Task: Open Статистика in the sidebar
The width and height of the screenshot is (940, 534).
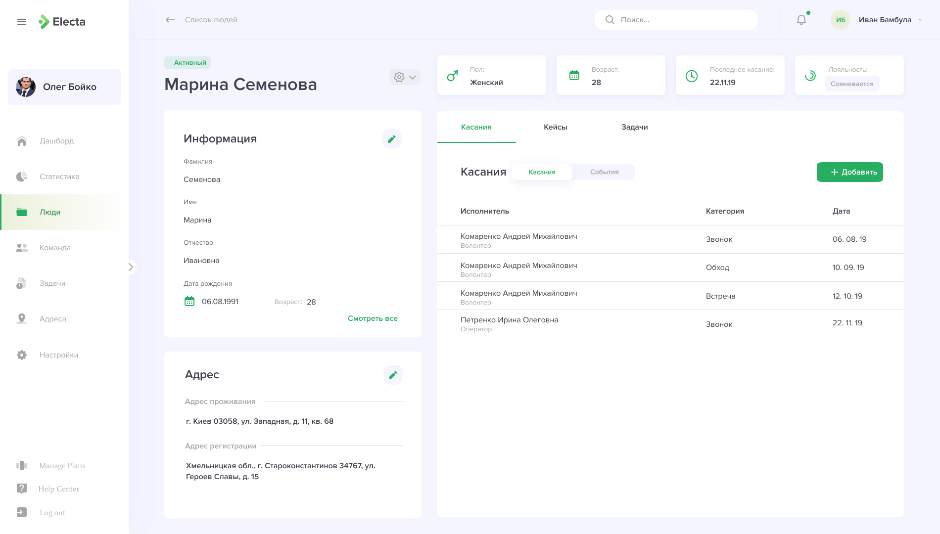Action: coord(59,177)
